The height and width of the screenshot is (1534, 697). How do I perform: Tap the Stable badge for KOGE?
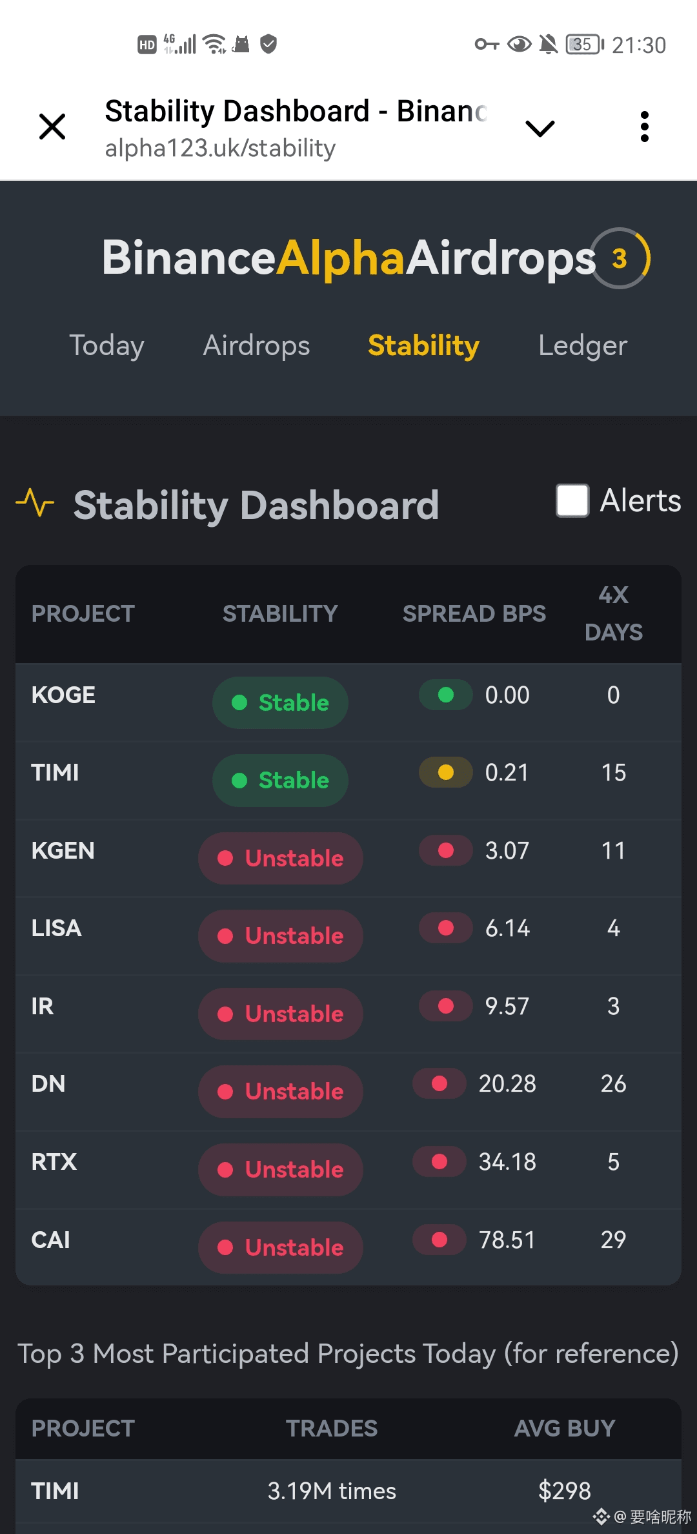(280, 702)
